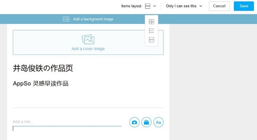Edit the description AppSo 灵感早读作品
257x140 pixels.
coord(41,84)
